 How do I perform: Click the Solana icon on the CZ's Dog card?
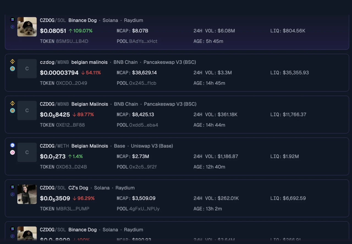(x=12, y=187)
